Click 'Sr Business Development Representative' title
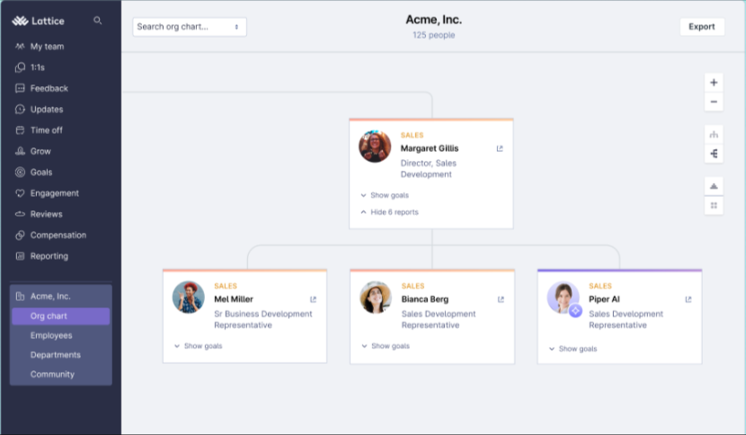 point(263,320)
